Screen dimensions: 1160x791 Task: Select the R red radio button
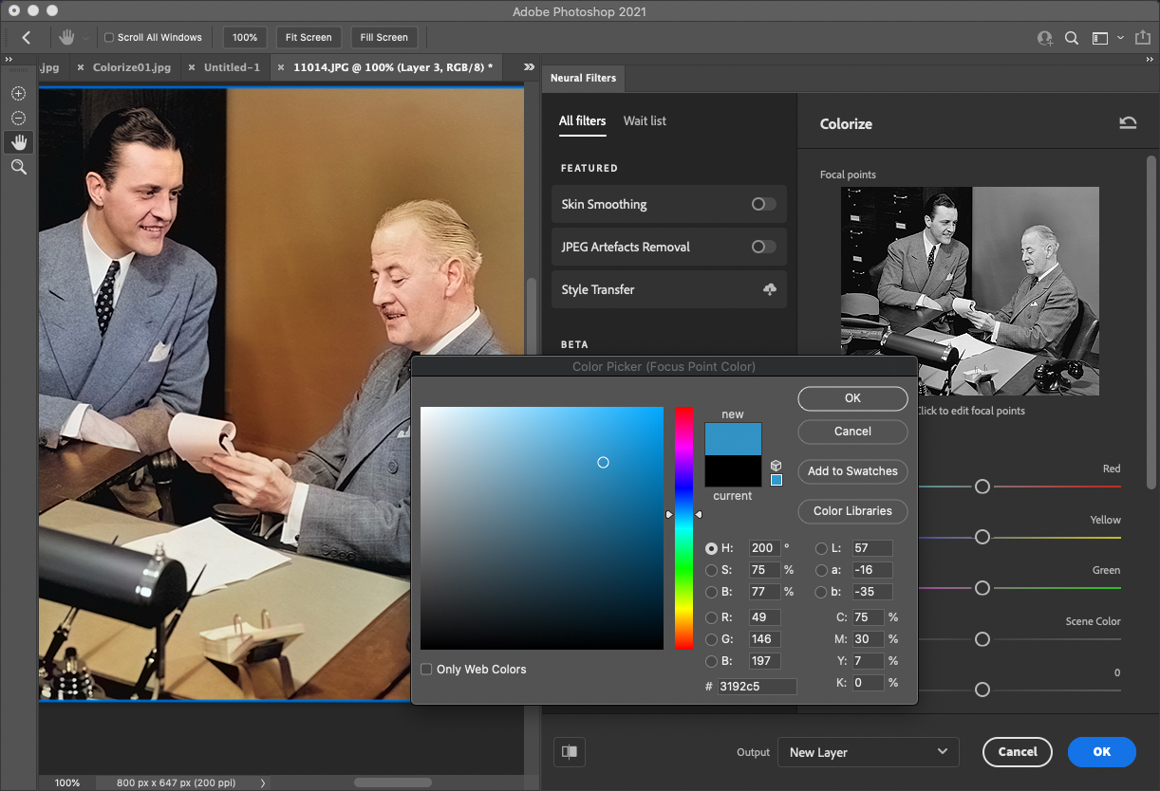[711, 617]
